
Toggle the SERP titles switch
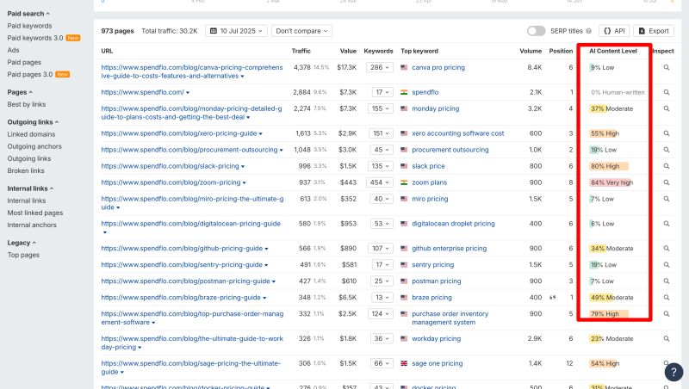(536, 31)
